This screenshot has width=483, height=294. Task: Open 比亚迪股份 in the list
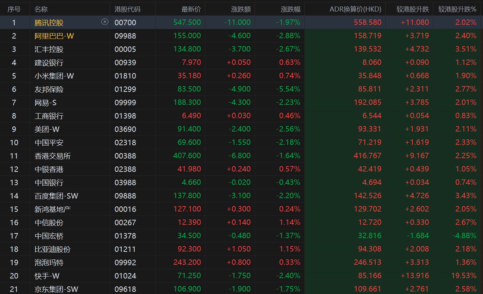click(x=53, y=249)
